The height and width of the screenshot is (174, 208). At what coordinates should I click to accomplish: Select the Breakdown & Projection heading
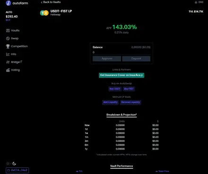(x=121, y=115)
